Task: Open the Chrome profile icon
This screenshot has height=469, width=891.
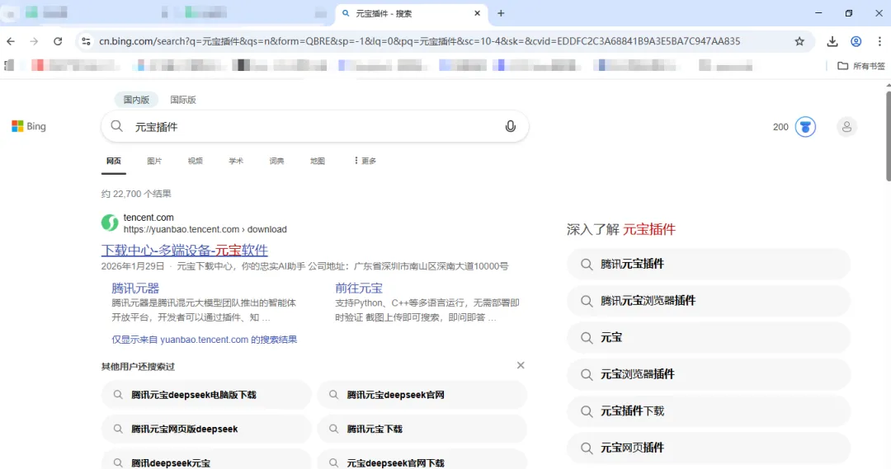Action: click(x=856, y=41)
